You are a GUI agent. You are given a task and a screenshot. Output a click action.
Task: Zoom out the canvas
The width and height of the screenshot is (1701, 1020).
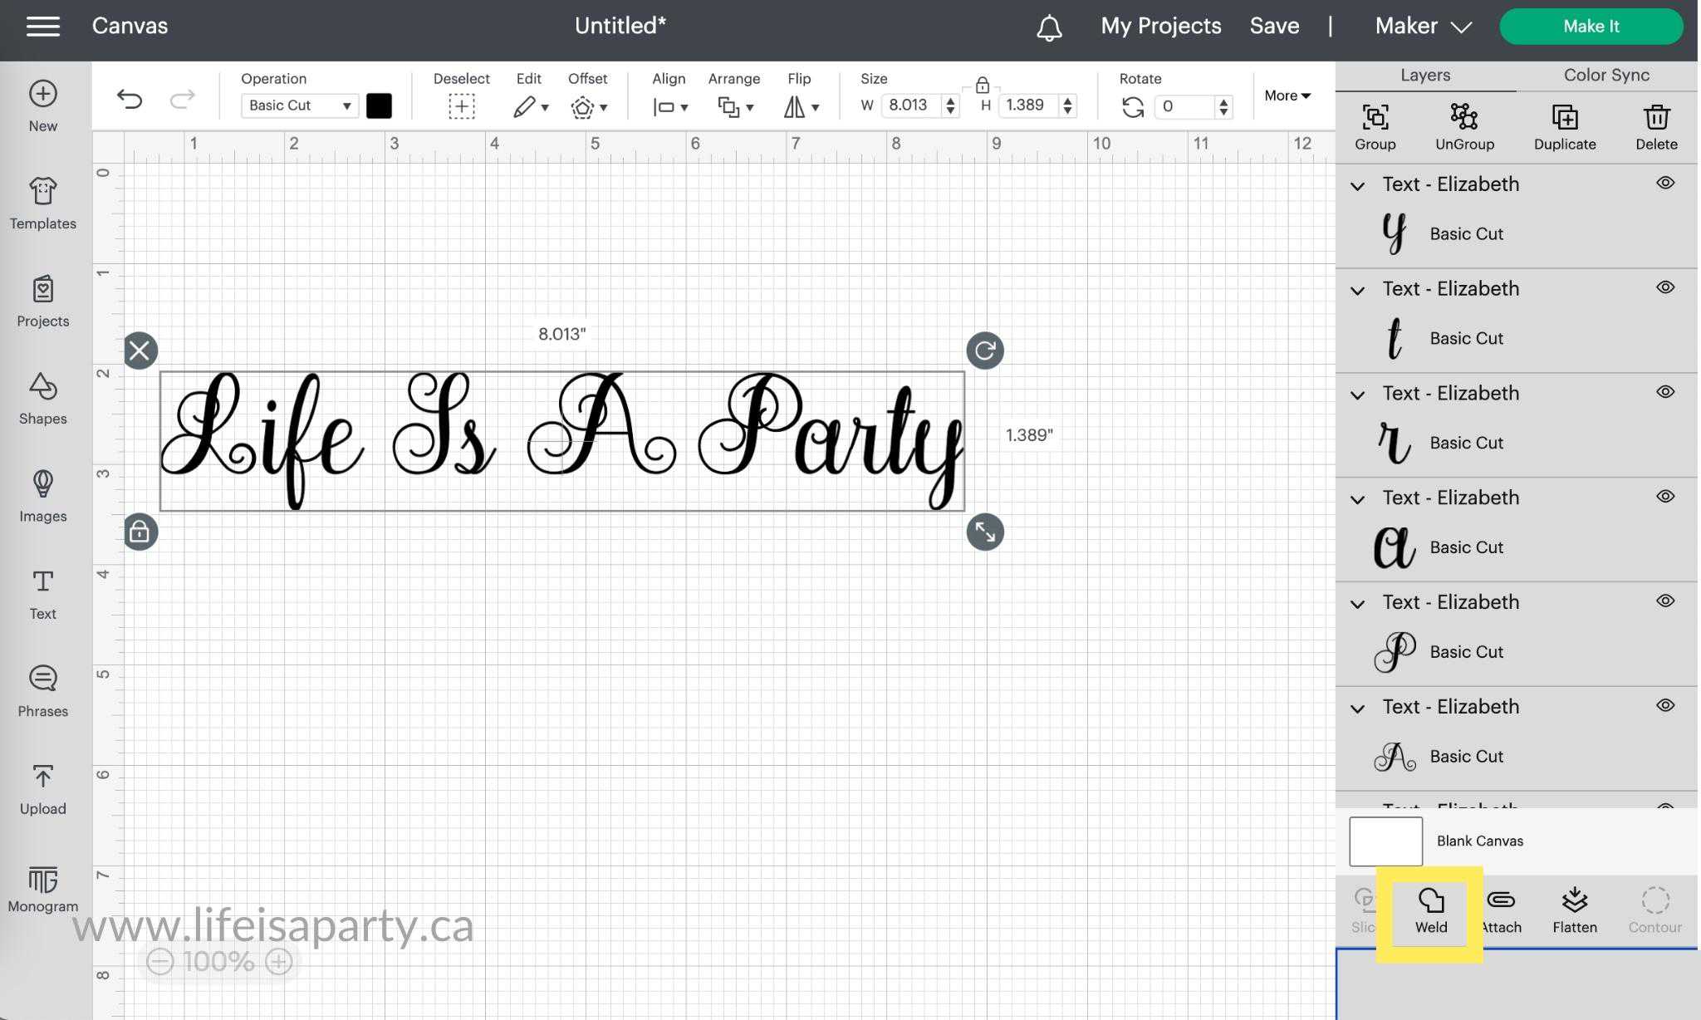coord(160,962)
